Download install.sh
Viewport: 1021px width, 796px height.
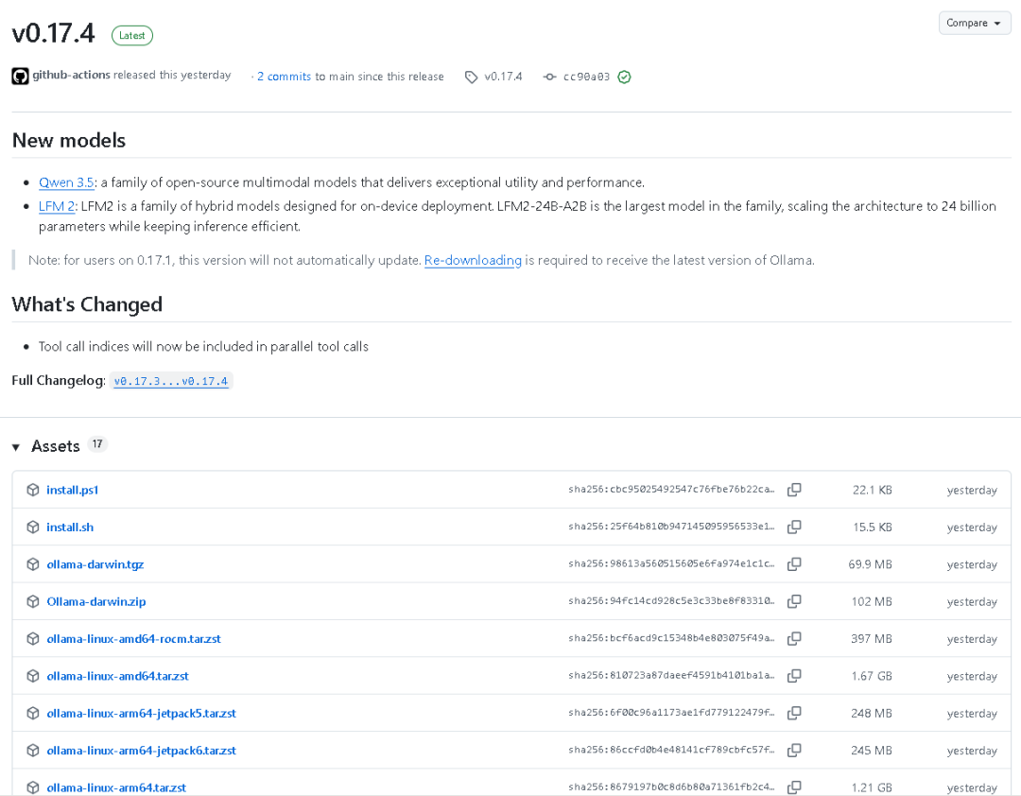[70, 527]
